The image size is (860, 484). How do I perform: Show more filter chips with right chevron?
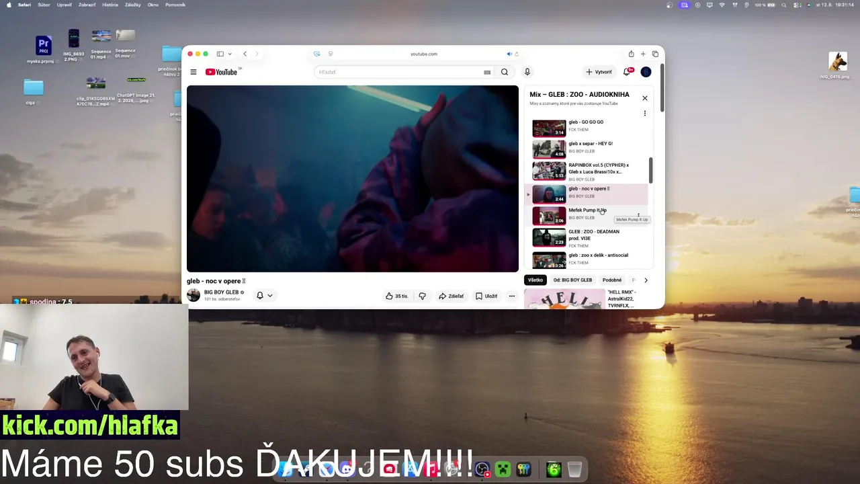(x=646, y=280)
